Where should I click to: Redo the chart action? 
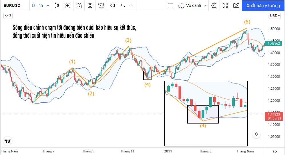(x=131, y=5)
